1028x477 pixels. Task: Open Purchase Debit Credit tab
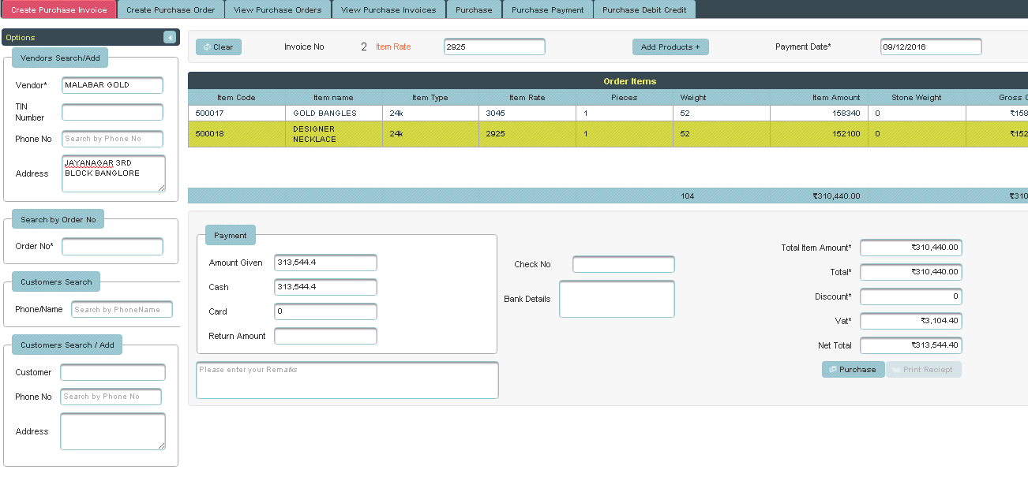[644, 9]
